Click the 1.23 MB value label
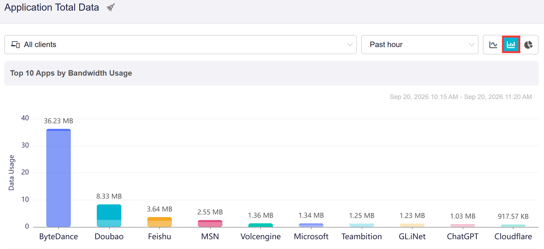Image resolution: width=544 pixels, height=249 pixels. (412, 216)
